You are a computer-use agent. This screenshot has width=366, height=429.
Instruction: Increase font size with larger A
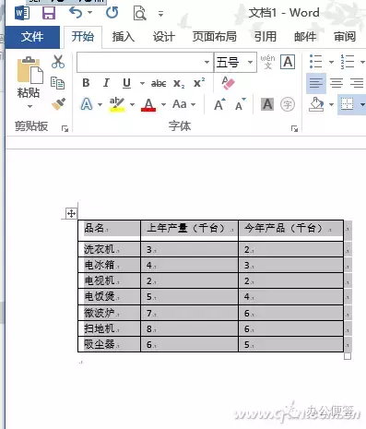219,104
